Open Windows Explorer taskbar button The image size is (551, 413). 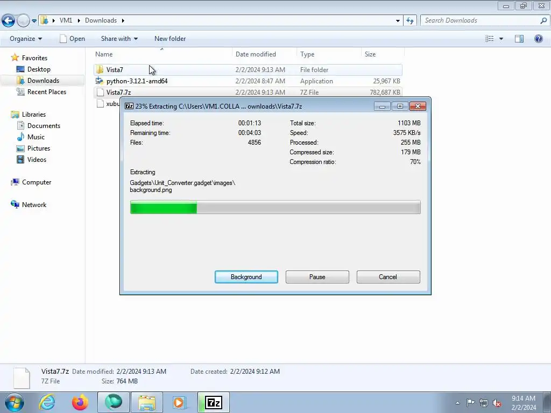click(x=146, y=402)
